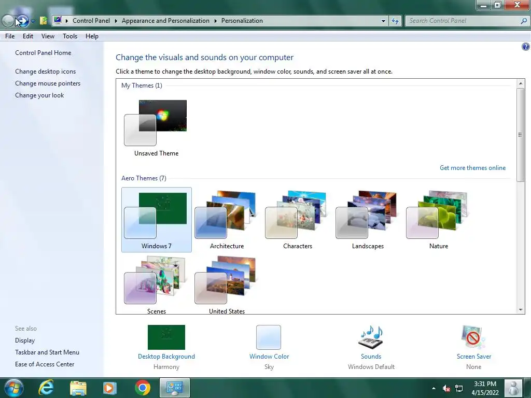Click the Forward navigation arrow button
The image size is (531, 398).
[x=22, y=21]
